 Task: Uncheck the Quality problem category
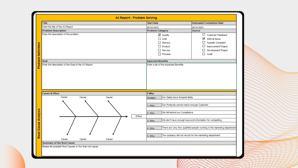pyautogui.click(x=159, y=35)
